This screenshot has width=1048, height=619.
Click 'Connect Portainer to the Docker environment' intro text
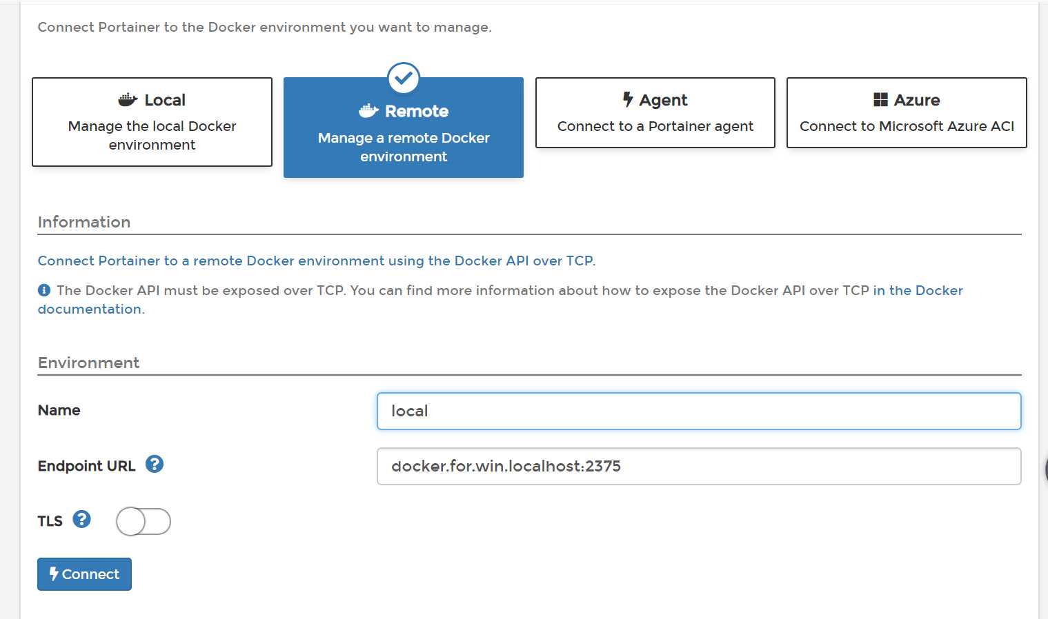[265, 27]
